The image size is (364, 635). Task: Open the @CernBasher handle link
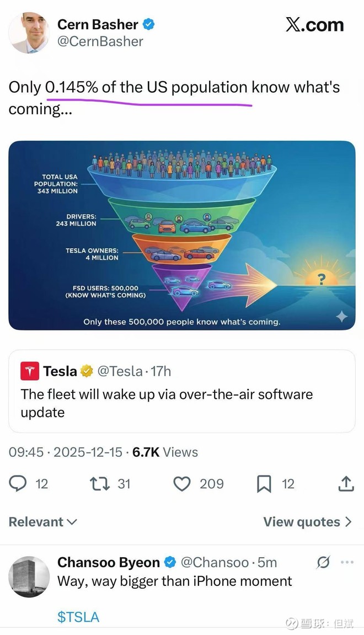100,41
